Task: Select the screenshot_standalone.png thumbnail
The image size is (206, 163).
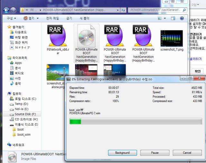Action: point(58,72)
